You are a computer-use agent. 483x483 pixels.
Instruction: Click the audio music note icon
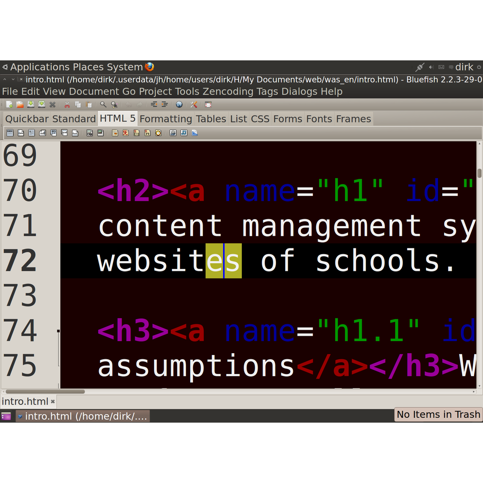tap(184, 133)
